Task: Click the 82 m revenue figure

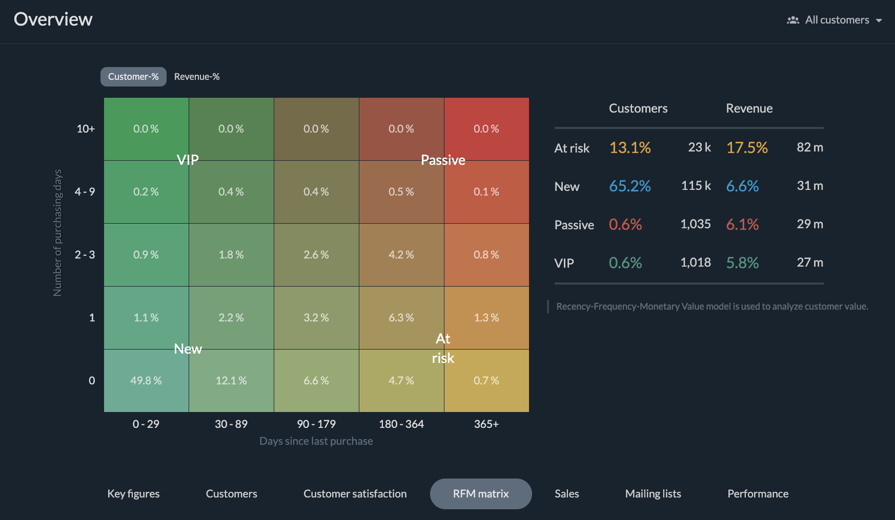Action: [x=810, y=147]
